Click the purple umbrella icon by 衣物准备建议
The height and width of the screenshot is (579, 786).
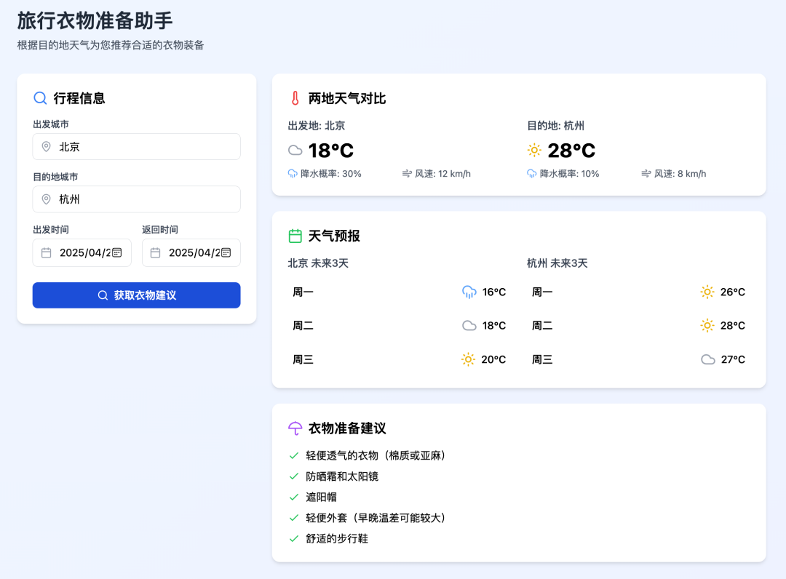click(295, 428)
